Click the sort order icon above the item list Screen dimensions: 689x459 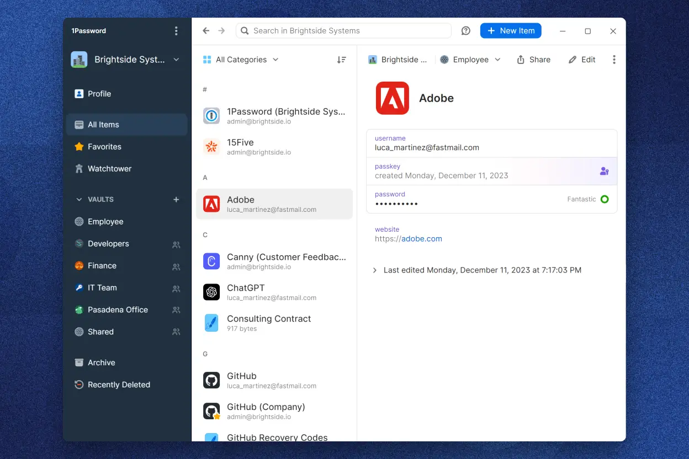342,59
